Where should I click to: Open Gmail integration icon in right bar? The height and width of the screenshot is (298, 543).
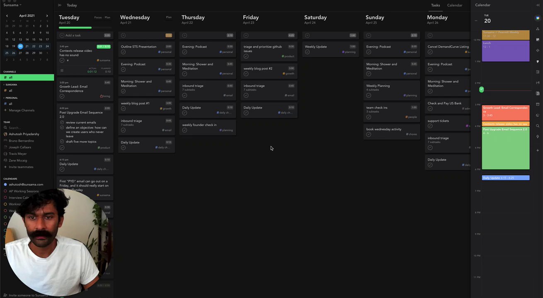(538, 83)
